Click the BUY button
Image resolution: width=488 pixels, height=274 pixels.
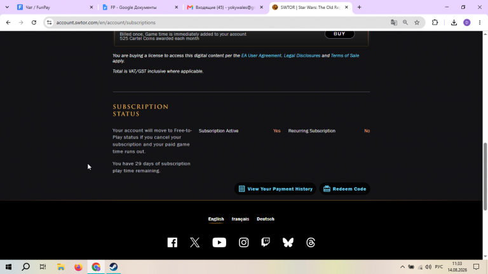pos(339,34)
